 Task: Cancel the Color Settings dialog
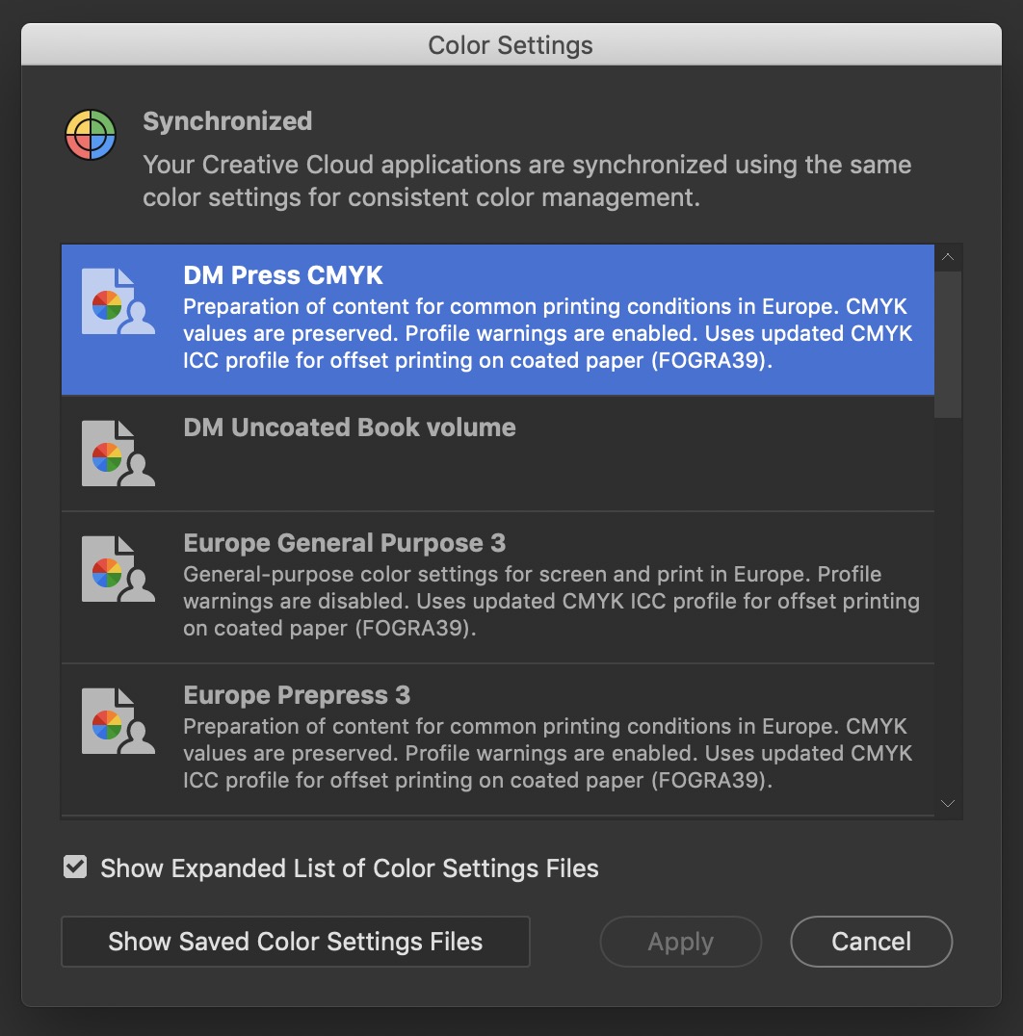point(871,942)
